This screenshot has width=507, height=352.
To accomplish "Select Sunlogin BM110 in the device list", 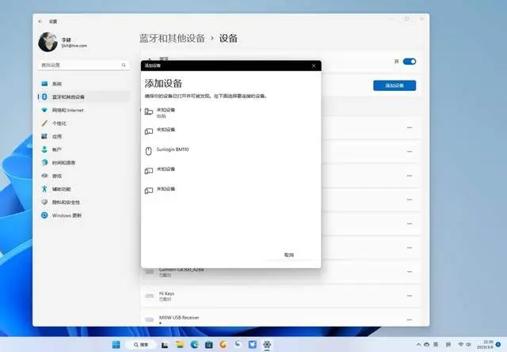I will pos(231,150).
